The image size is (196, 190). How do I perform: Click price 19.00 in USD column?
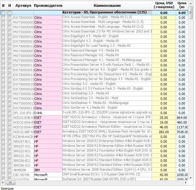point(164,122)
